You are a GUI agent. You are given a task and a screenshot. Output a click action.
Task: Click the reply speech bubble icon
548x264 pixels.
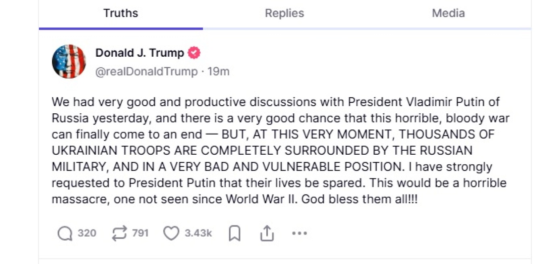click(65, 233)
